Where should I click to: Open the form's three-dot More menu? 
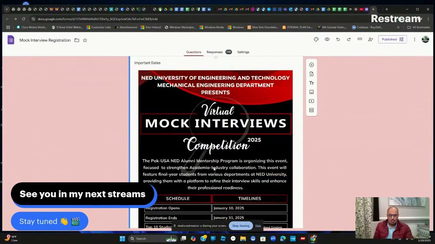point(414,39)
